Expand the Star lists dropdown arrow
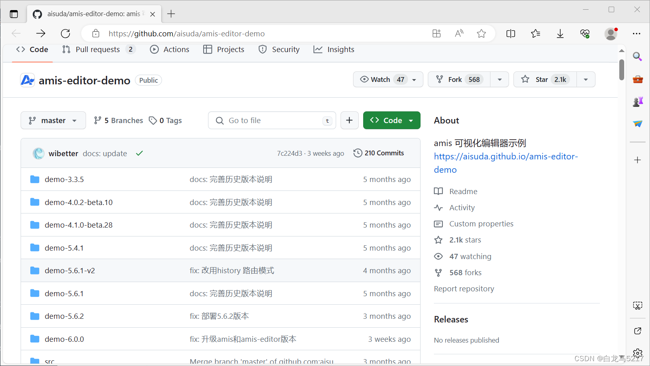650x366 pixels. (586, 79)
